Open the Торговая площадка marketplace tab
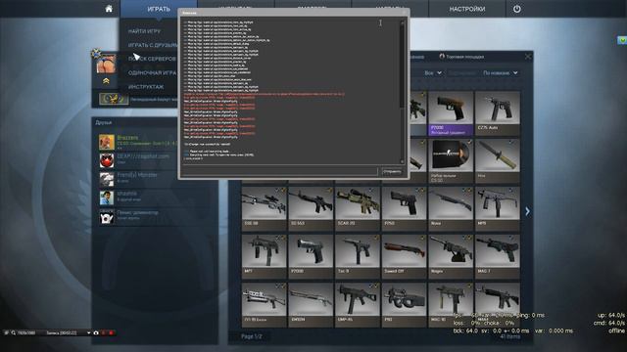627x352 pixels. (x=461, y=57)
